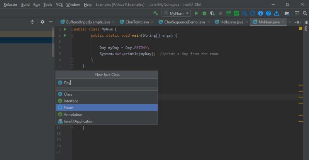Show the hidden editor tabs list

click(297, 22)
